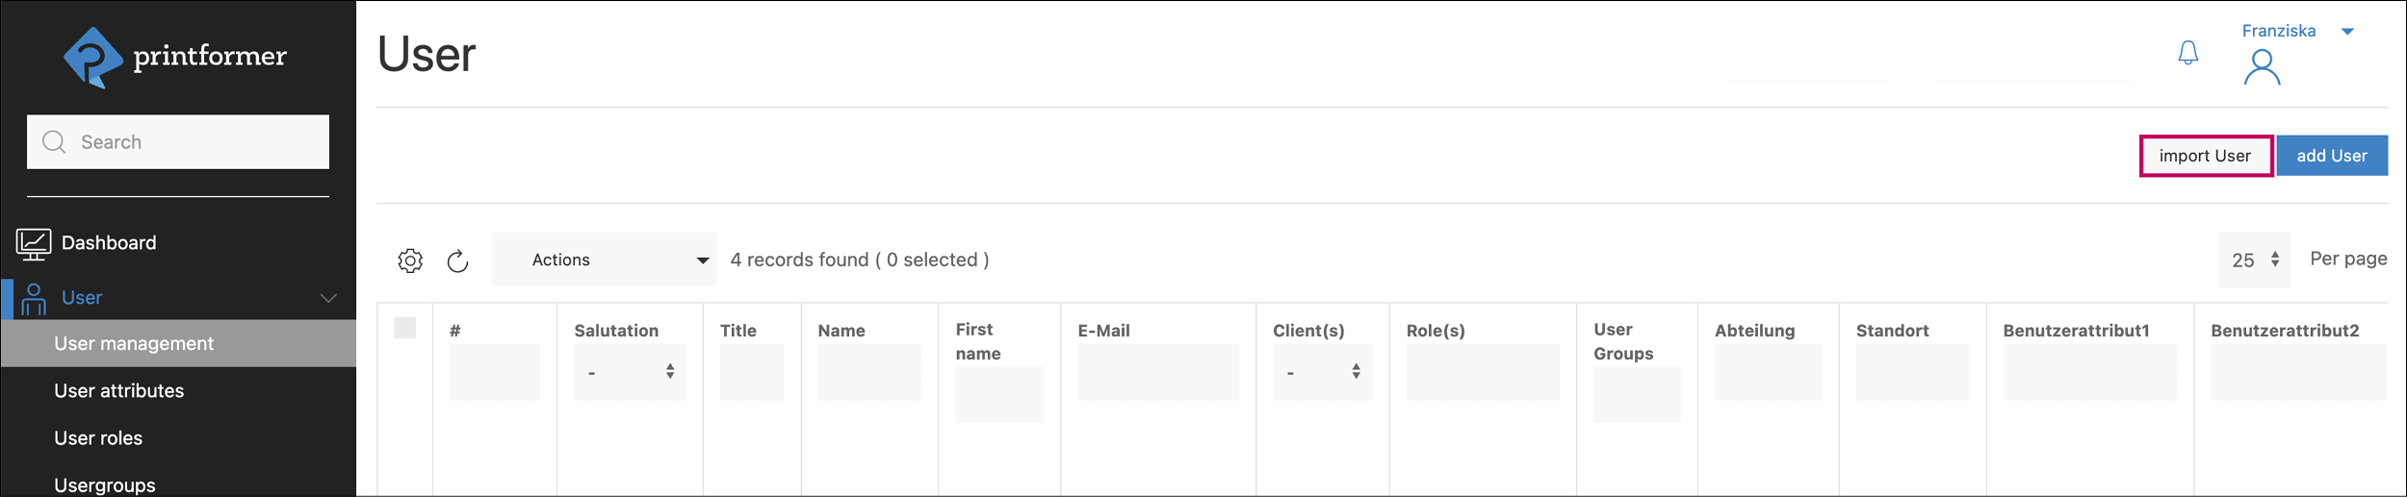Click the import User button

2205,156
